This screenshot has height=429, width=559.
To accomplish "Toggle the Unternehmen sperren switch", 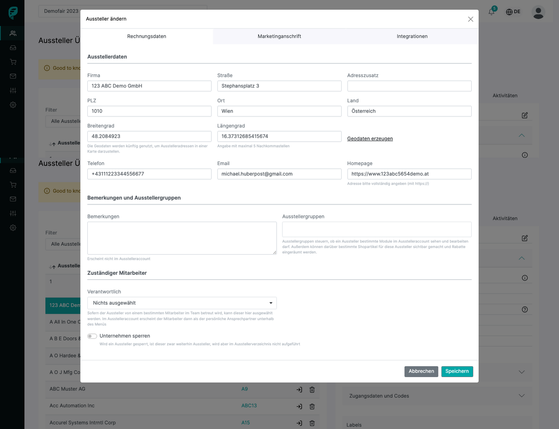I will point(92,336).
